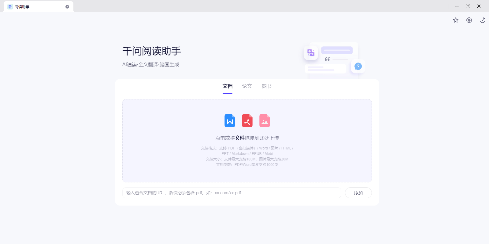Switch to the 图书 tab
The height and width of the screenshot is (244, 489).
[267, 86]
